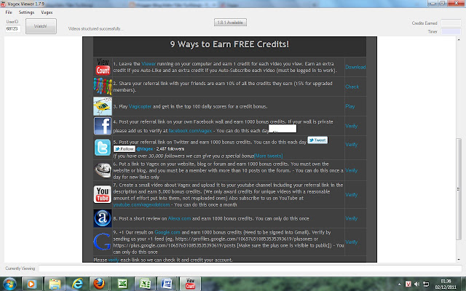
Task: Click the Alexa logo icon
Action: point(103,218)
